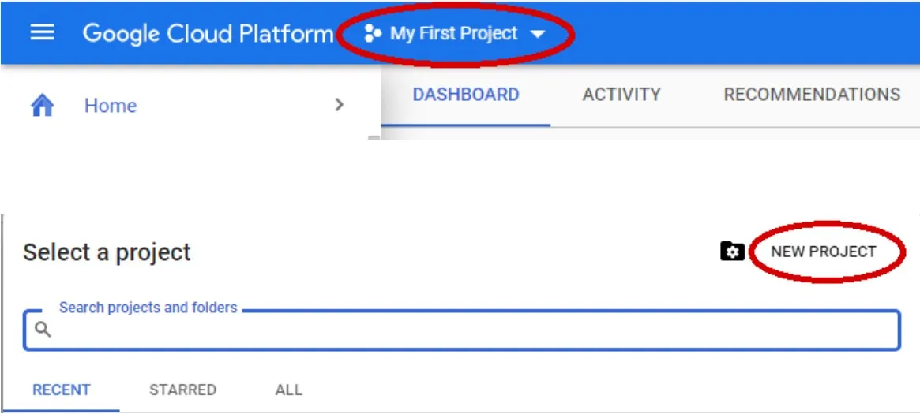Image resolution: width=920 pixels, height=414 pixels.
Task: Click the Home navigation link
Action: coord(111,106)
